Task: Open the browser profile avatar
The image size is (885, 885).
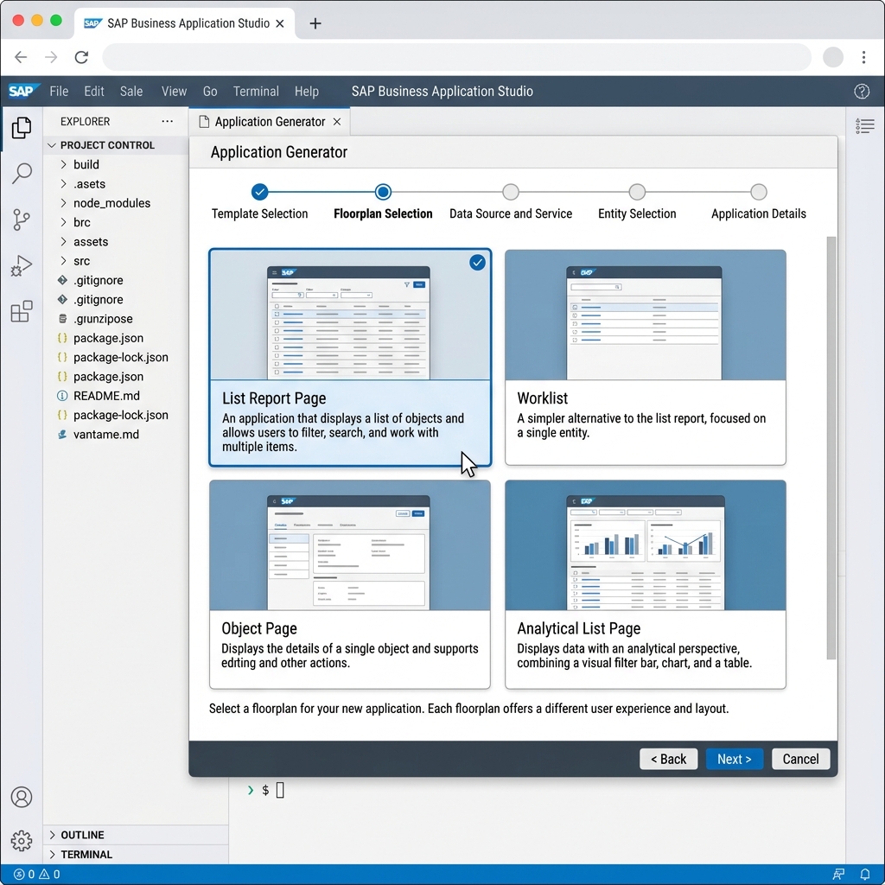Action: [833, 57]
